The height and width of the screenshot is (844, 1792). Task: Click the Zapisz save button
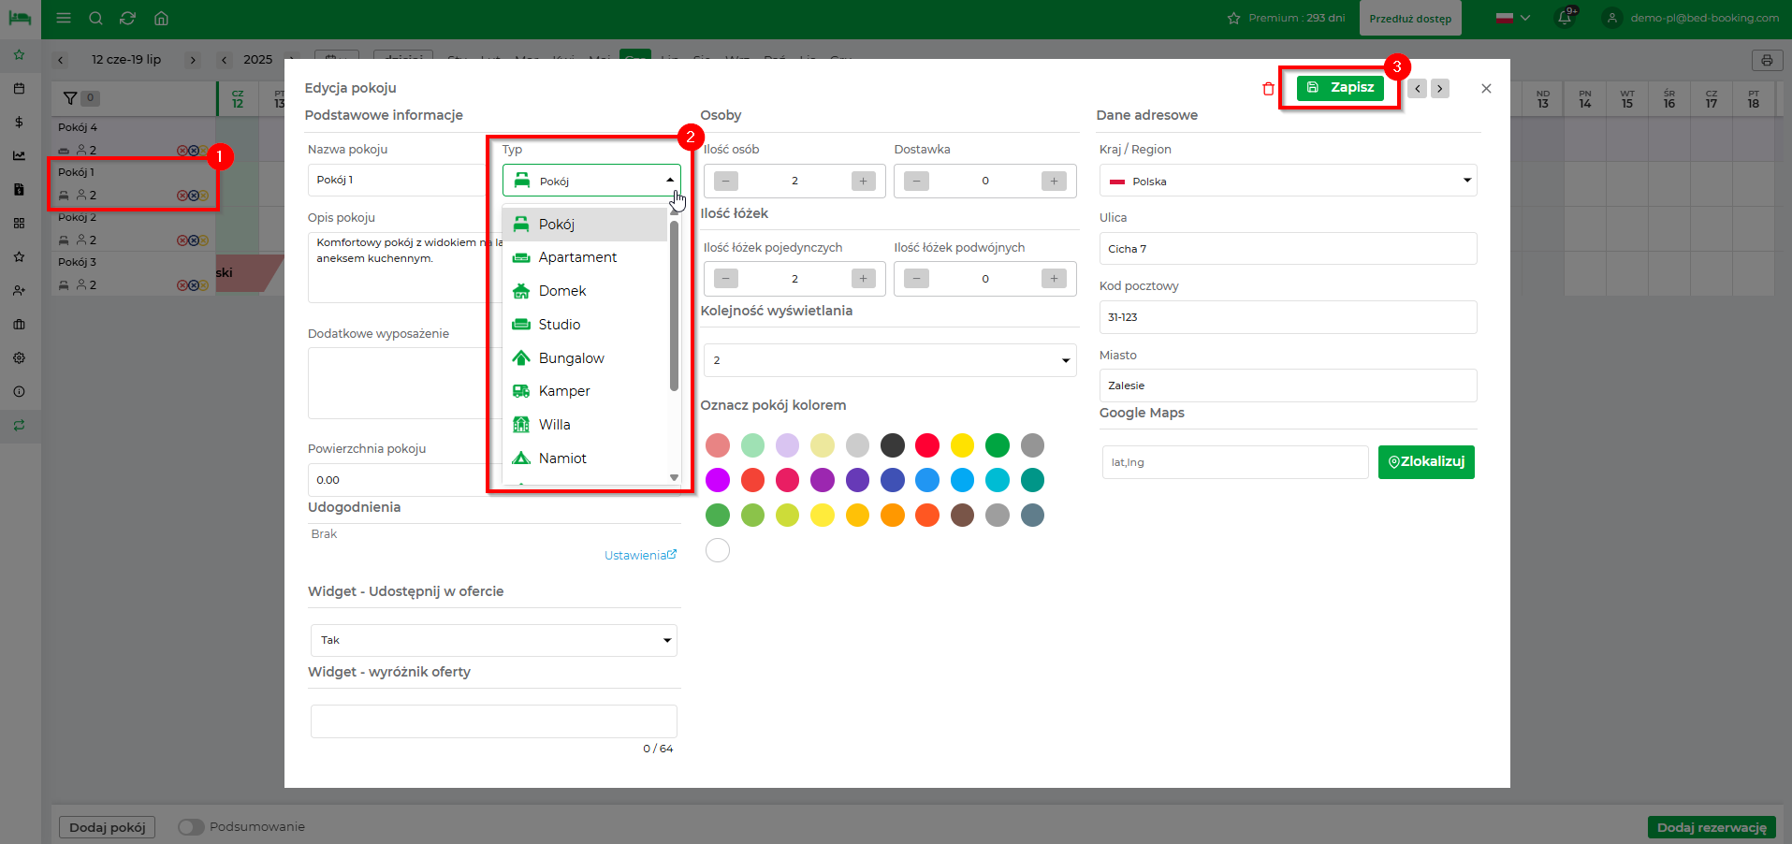[x=1340, y=87]
